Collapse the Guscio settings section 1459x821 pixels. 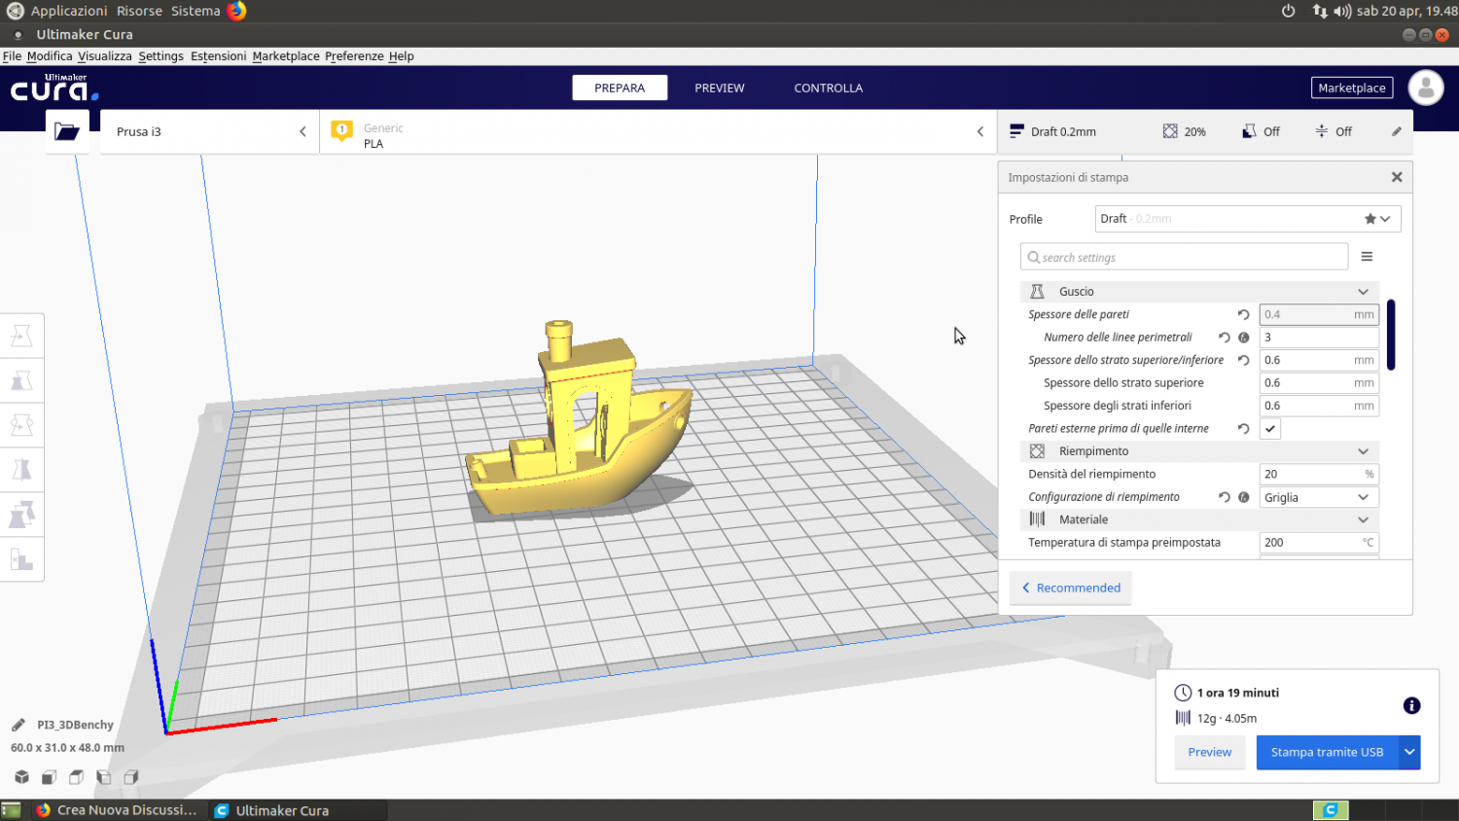click(1199, 292)
